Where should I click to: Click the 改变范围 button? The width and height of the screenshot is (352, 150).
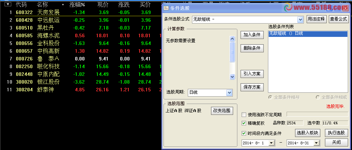coord(222,111)
